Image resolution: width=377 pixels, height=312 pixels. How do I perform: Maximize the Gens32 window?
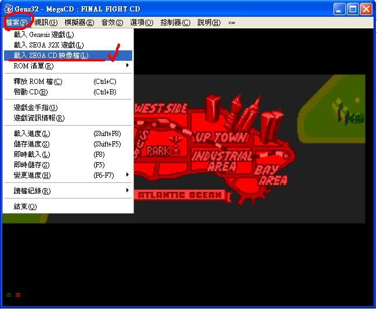(353, 9)
